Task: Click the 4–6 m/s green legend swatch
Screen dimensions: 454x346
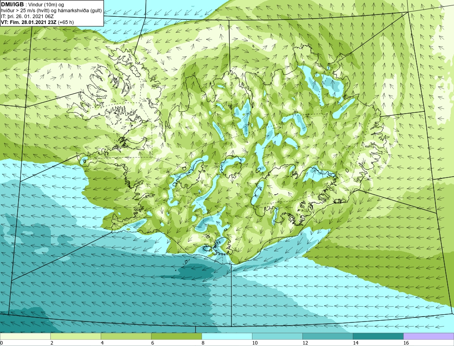Action: point(126,336)
